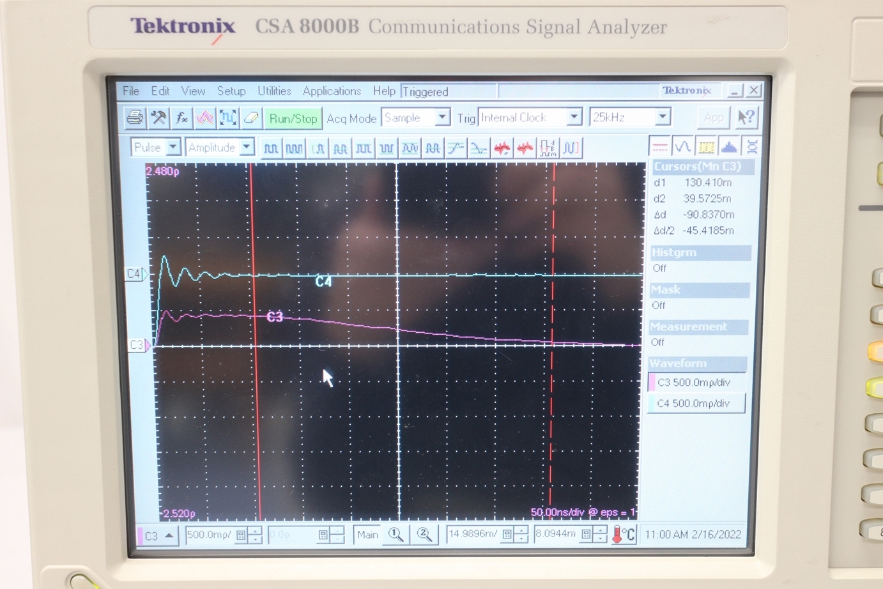Click the App button
The width and height of the screenshot is (883, 589).
714,117
